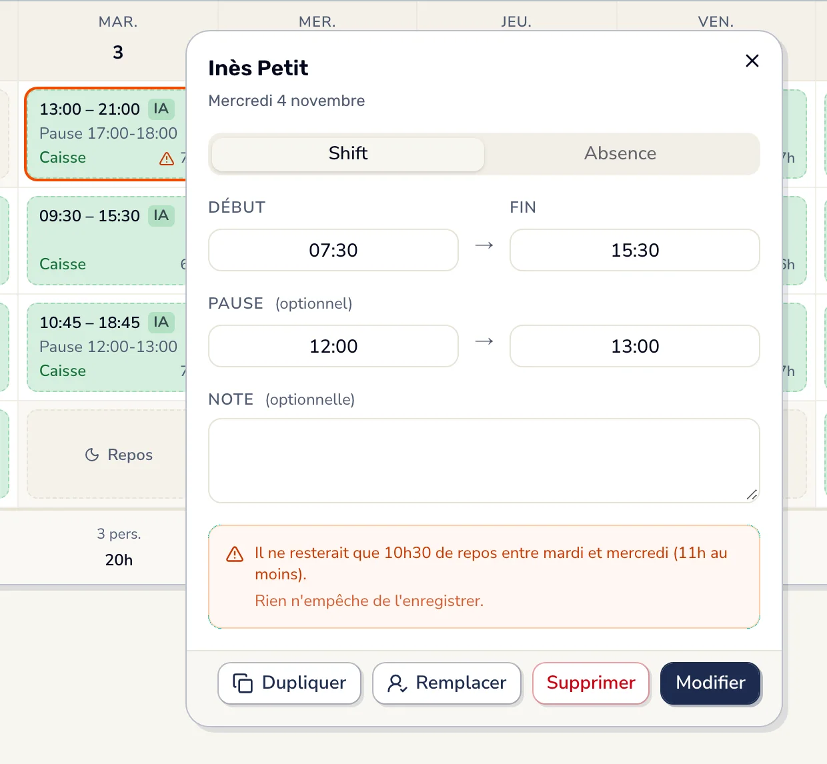
Task: Click the IA badge on the 10:45 – 18:45 shift
Action: pos(161,322)
